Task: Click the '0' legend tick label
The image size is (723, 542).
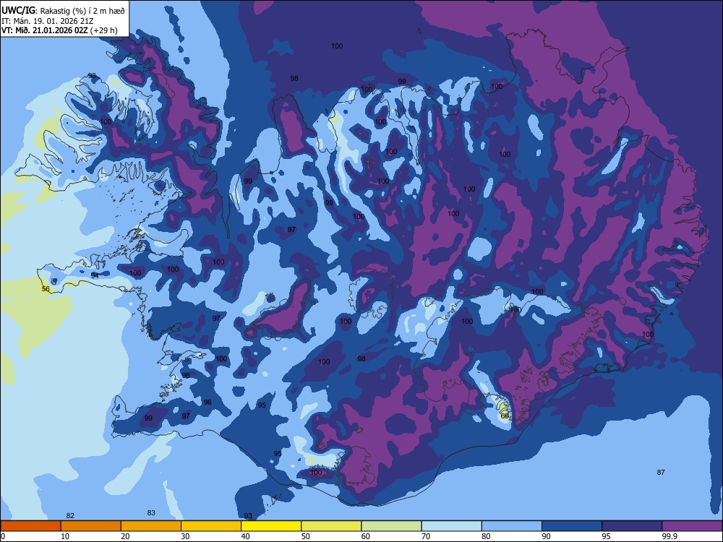Action: [3, 536]
